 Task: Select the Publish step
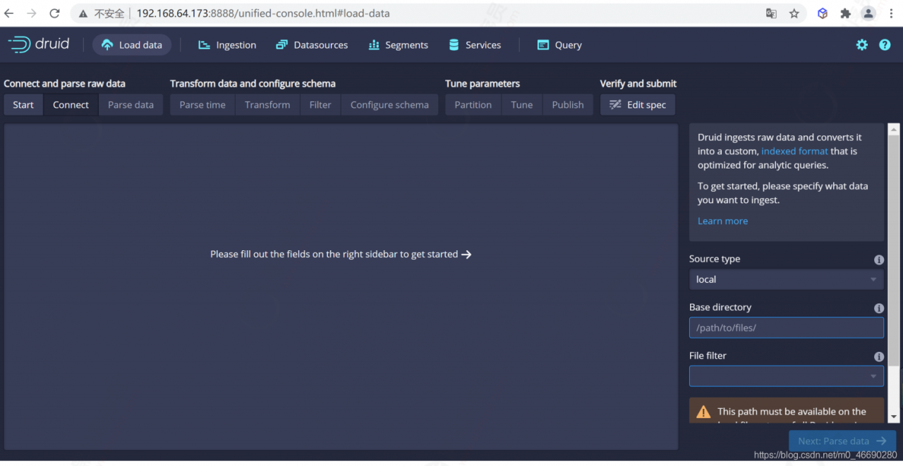(568, 104)
